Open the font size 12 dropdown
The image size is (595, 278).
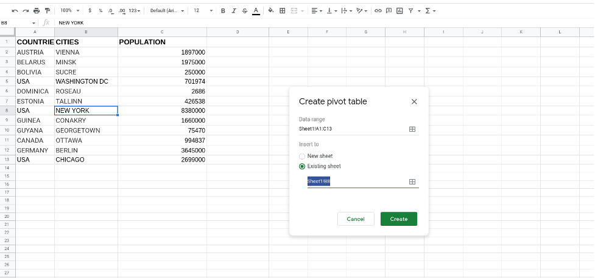pos(203,11)
